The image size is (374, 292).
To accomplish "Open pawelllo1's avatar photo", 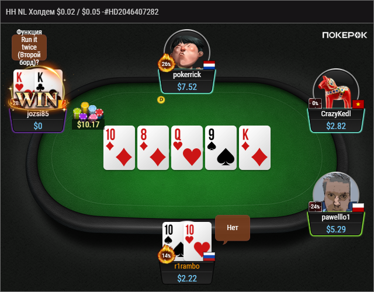I will tap(336, 192).
